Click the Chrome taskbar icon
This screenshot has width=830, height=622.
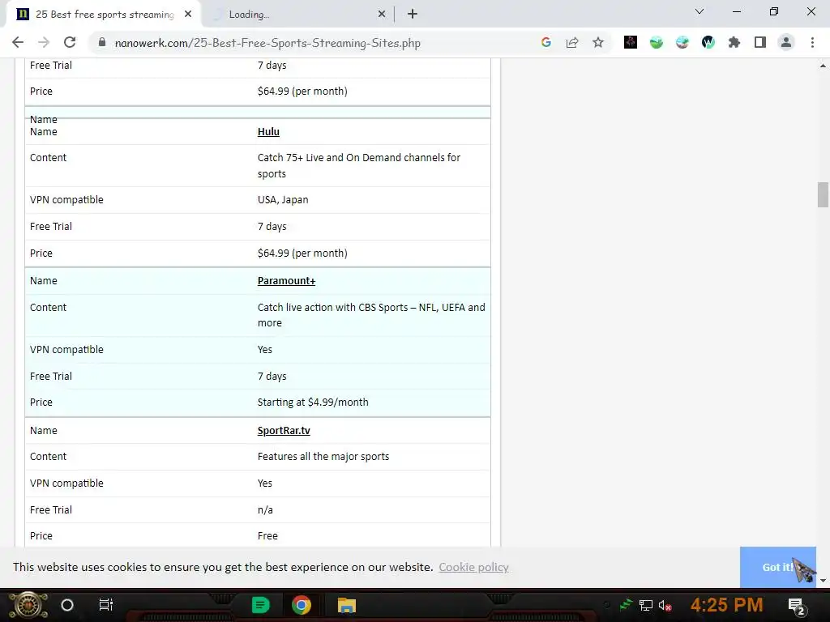[x=302, y=604]
